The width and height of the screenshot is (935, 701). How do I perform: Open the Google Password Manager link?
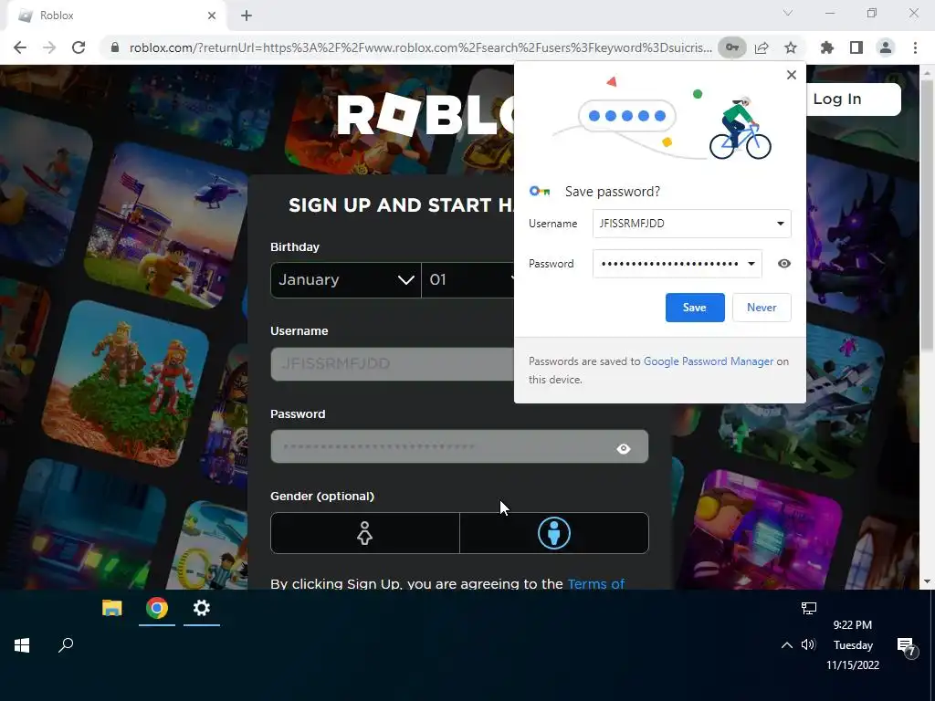click(708, 361)
